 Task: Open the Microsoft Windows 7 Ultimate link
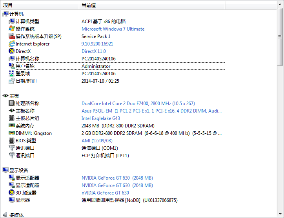click(x=113, y=29)
